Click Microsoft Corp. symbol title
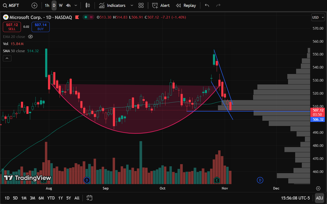327x204 pixels. click(x=26, y=17)
